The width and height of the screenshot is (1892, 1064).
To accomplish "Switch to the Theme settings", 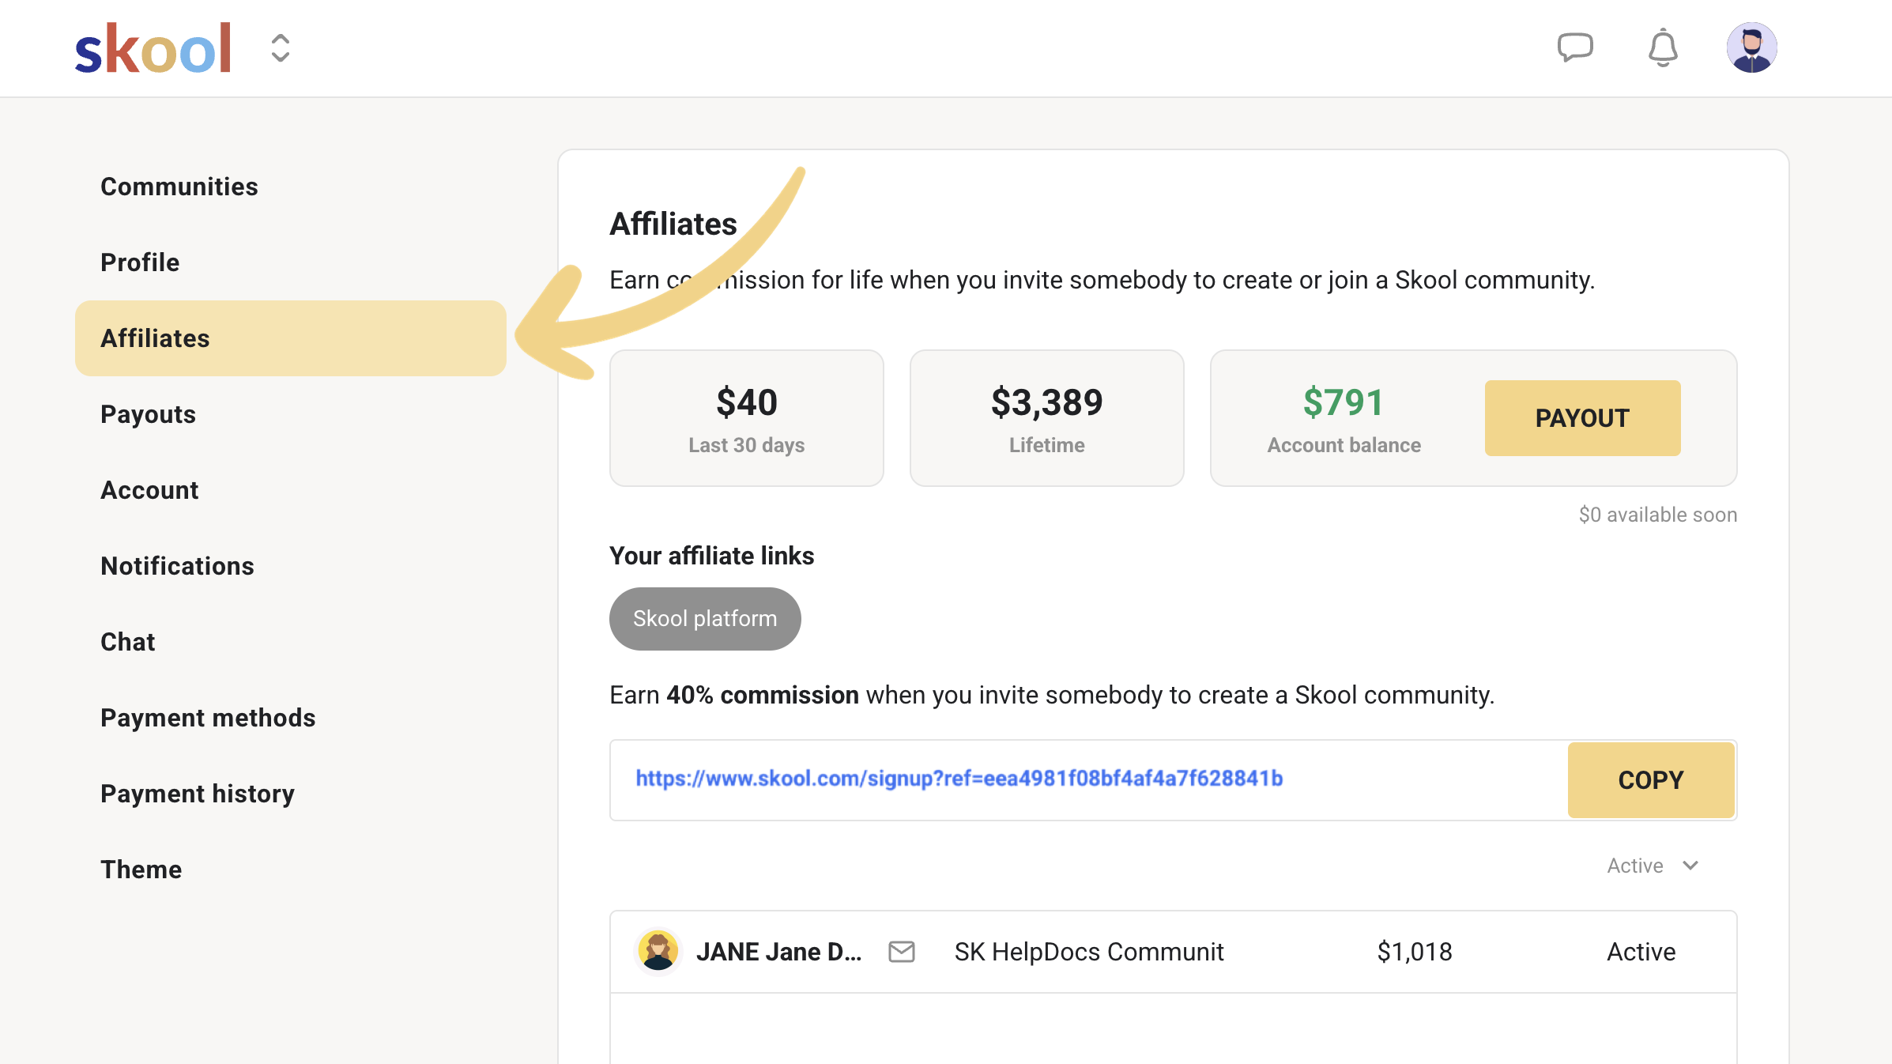I will click(x=141, y=870).
